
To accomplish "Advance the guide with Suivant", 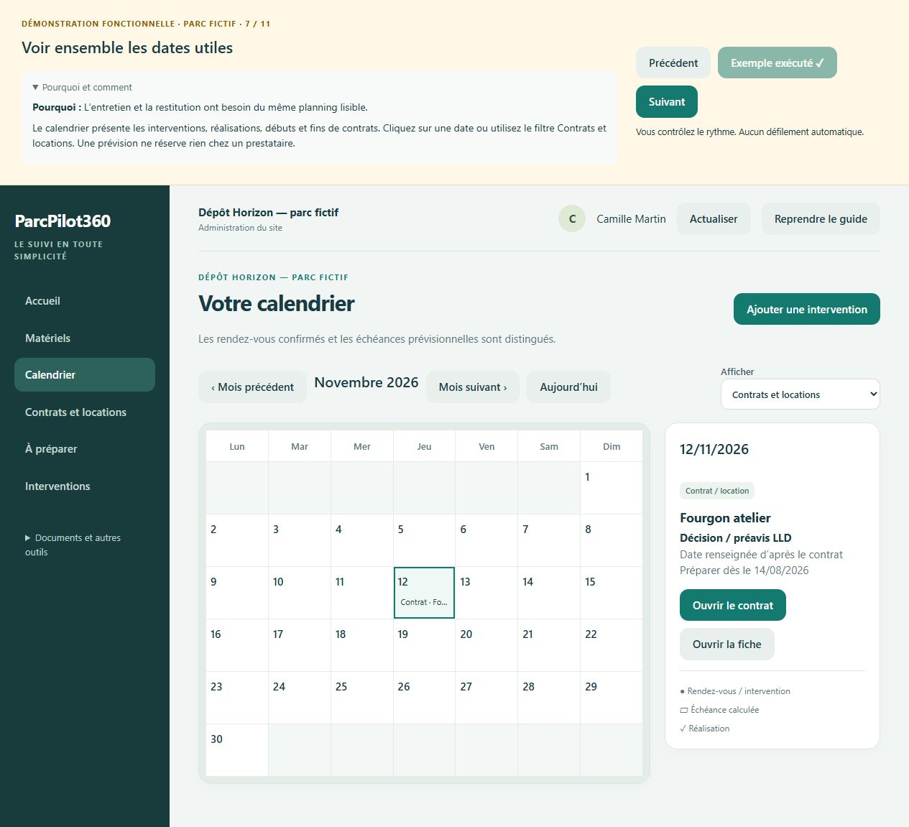I will tap(667, 102).
